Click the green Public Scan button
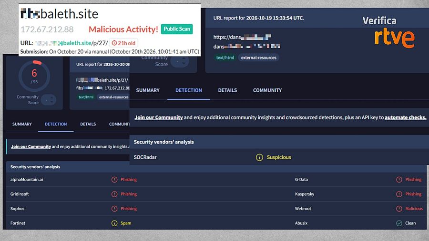The image size is (429, 241). click(177, 29)
